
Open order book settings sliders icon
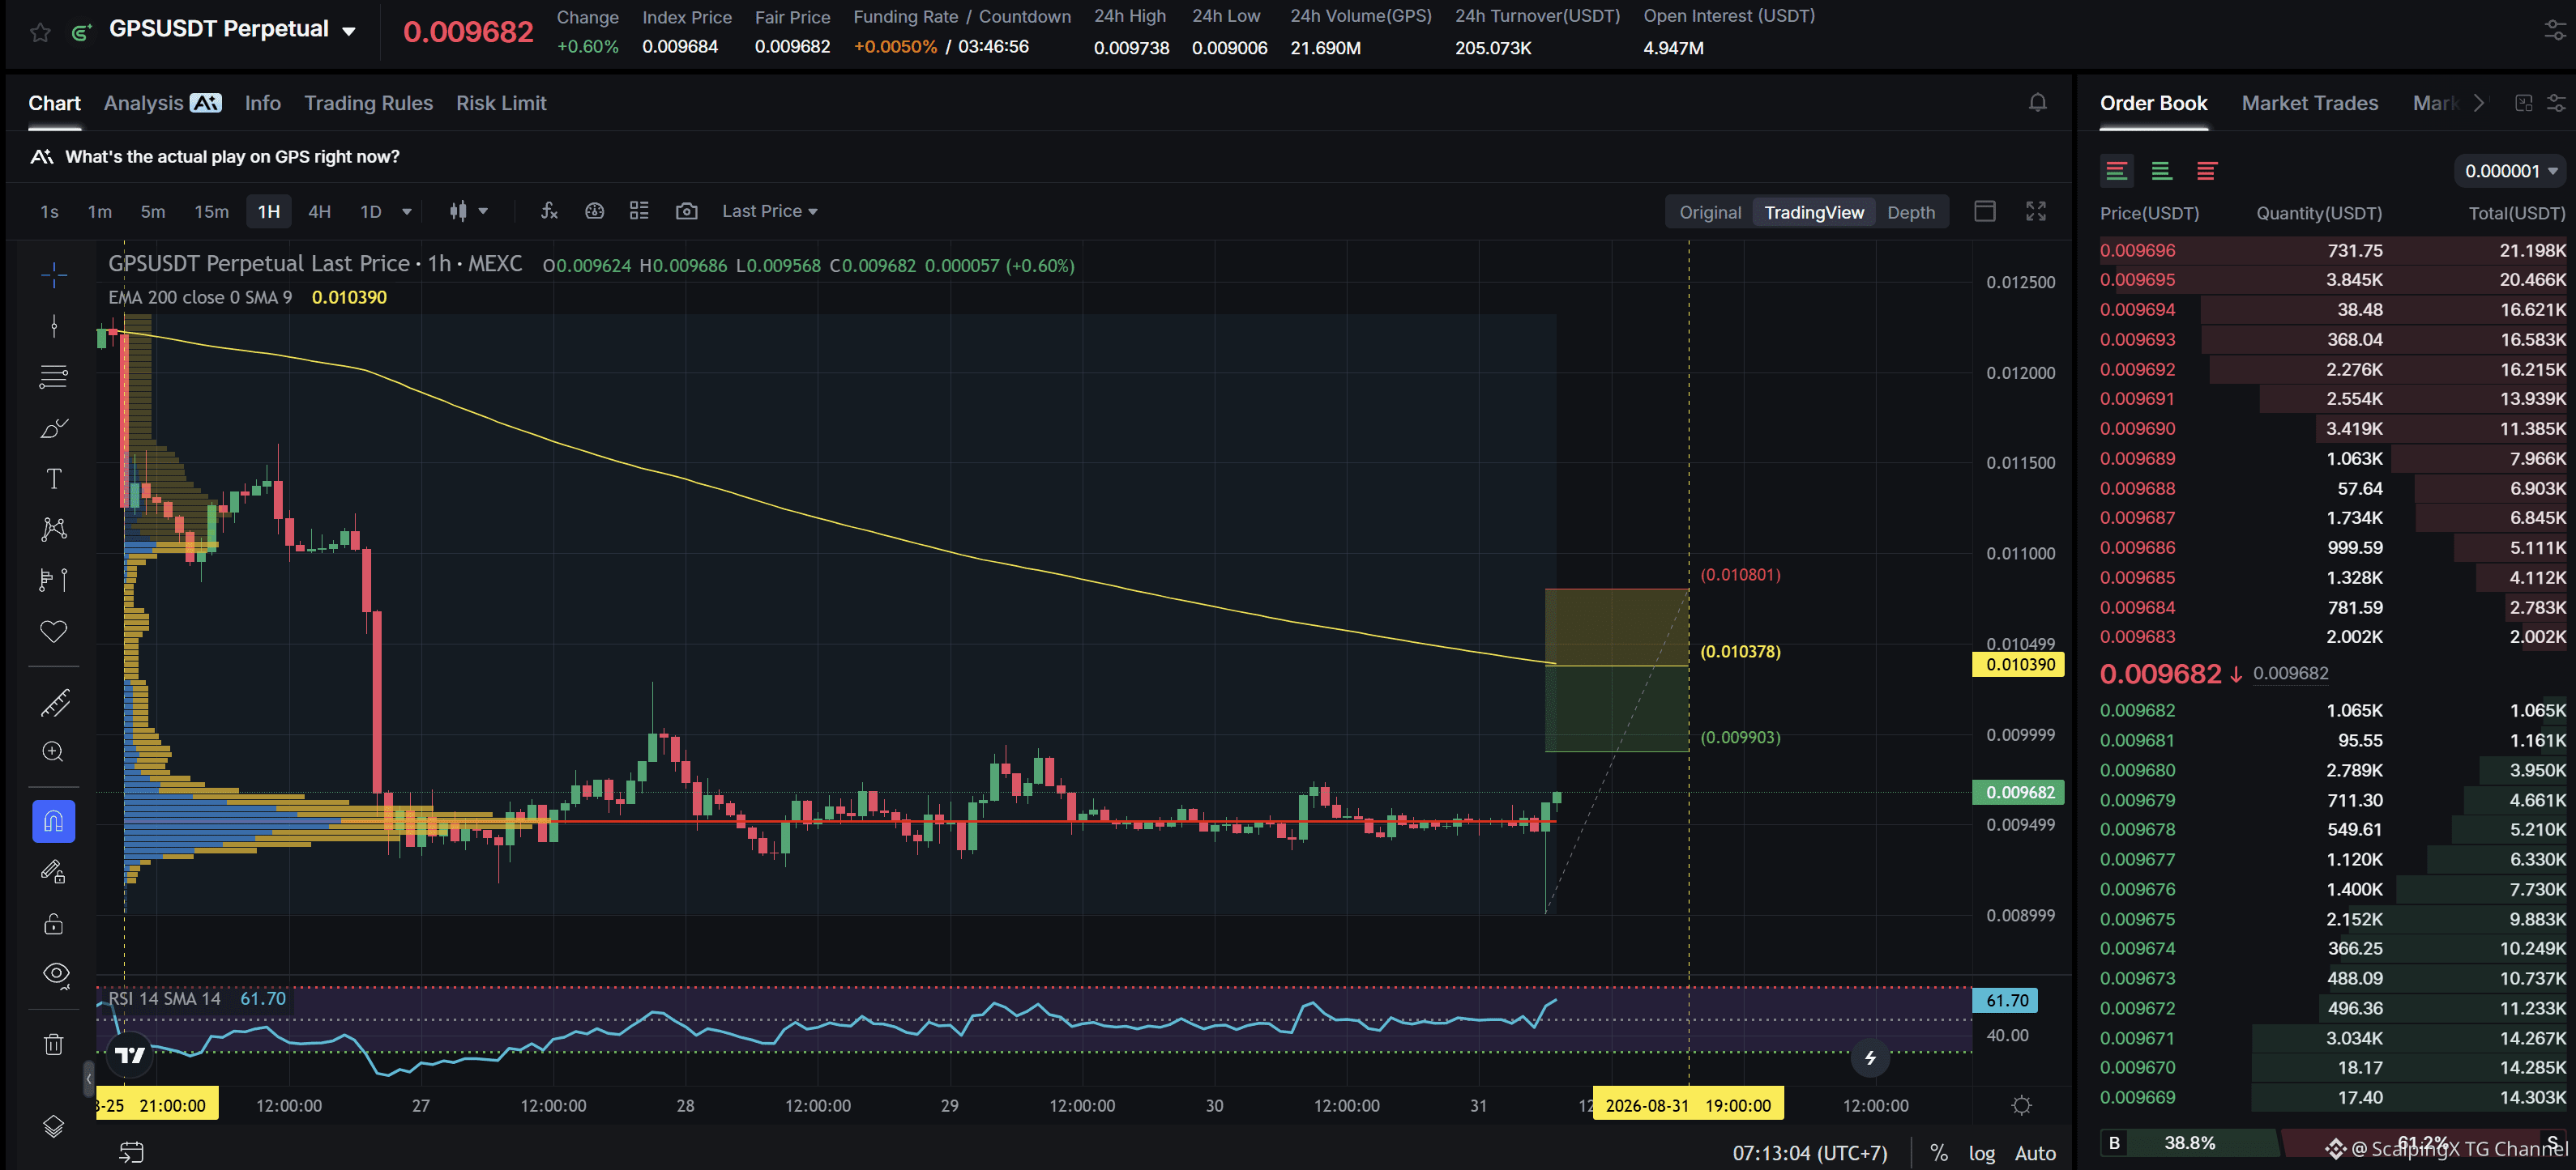pyautogui.click(x=2556, y=103)
